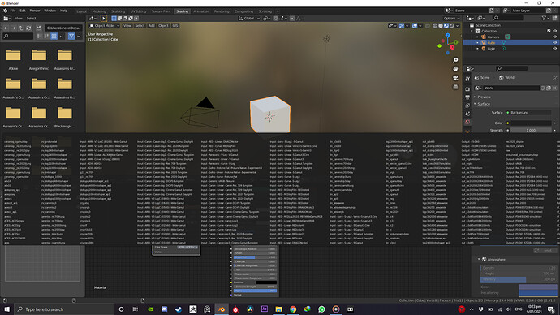The height and width of the screenshot is (315, 560).
Task: Open the viewport Options dropdown
Action: pos(452,19)
